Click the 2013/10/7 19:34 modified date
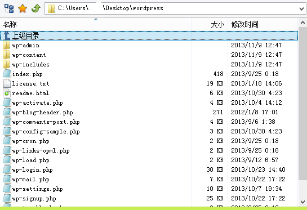The image size is (307, 210). [x=256, y=189]
